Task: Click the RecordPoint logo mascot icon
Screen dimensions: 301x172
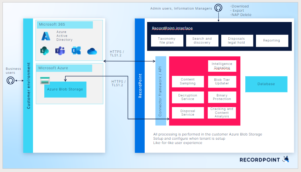Action: (x=286, y=159)
